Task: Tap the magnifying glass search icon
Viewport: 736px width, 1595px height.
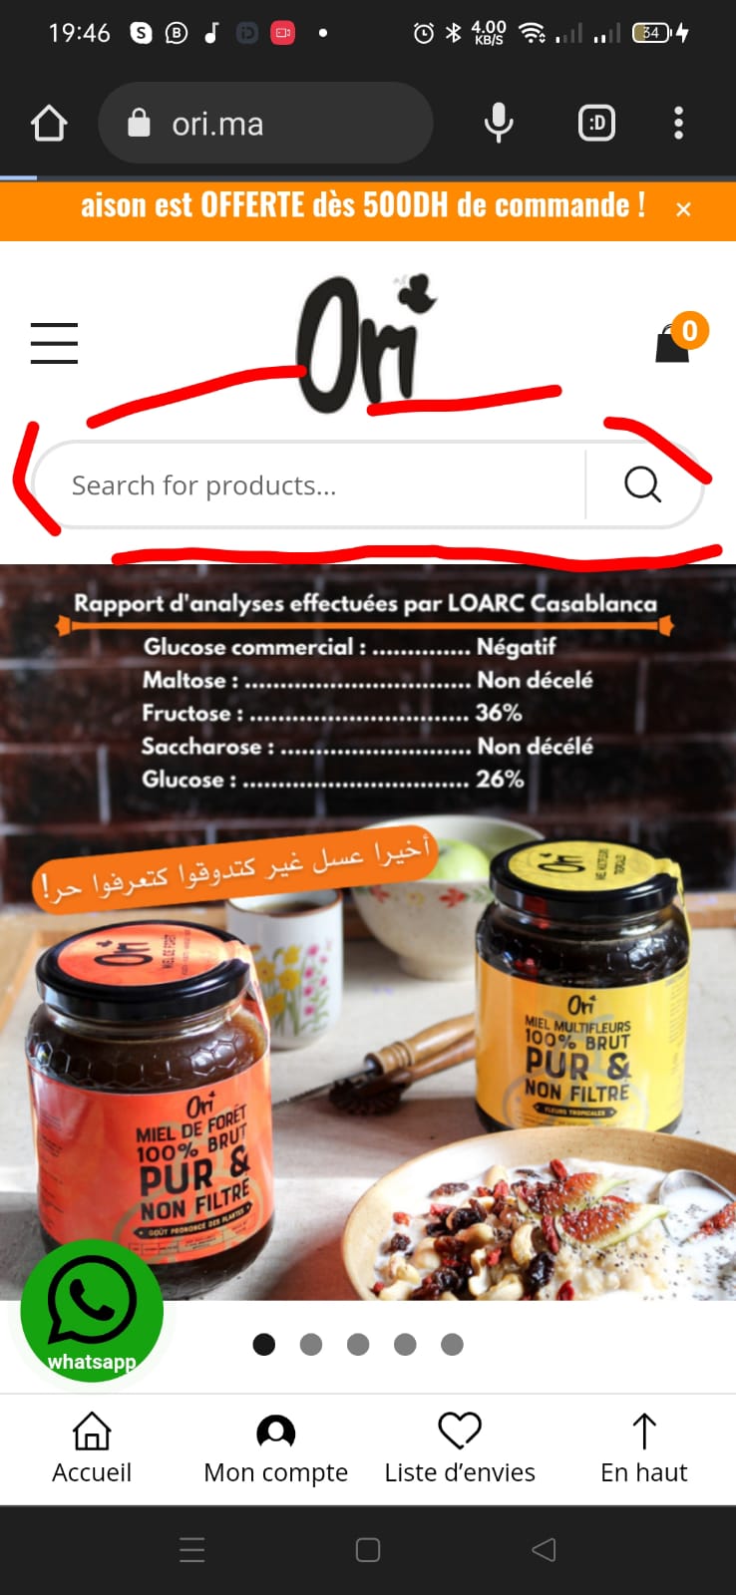Action: [x=643, y=484]
